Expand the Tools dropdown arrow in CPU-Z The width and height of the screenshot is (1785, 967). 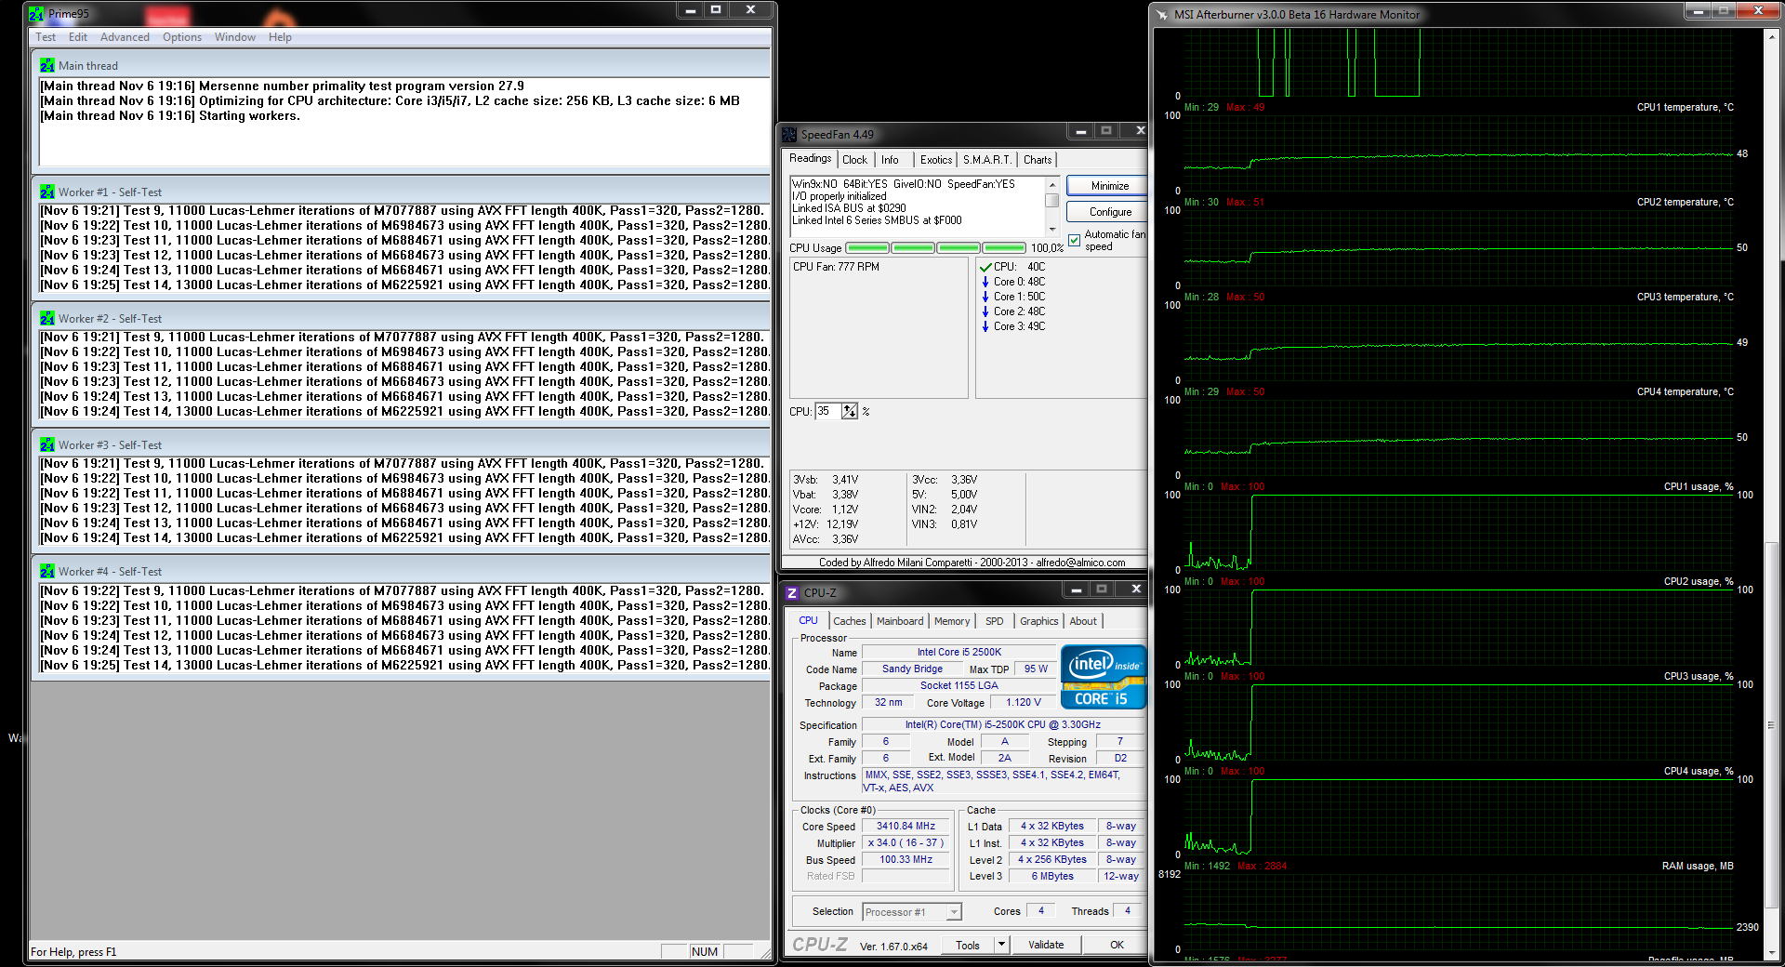(1001, 945)
